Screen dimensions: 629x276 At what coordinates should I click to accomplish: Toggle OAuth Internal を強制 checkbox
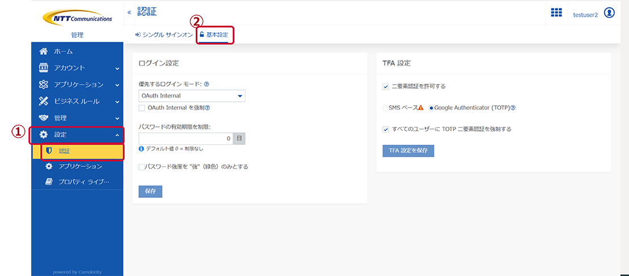(x=142, y=108)
